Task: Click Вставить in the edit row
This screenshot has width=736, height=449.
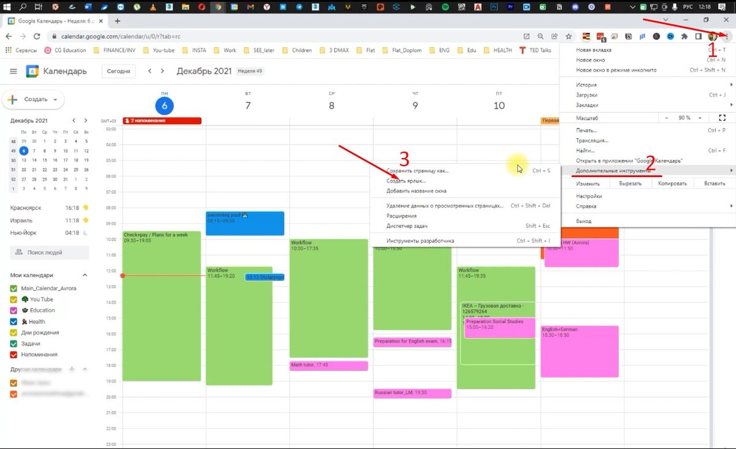Action: 714,183
